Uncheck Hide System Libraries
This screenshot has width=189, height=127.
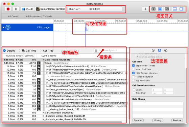134,73
